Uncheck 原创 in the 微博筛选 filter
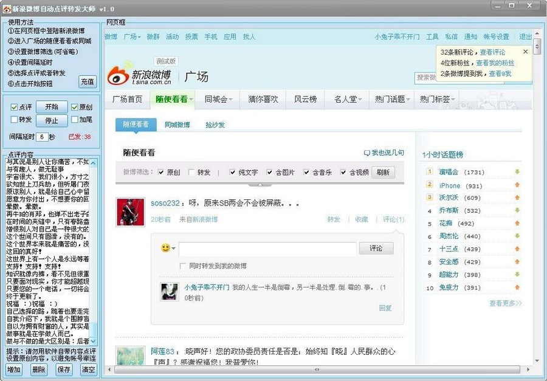 click(x=161, y=172)
